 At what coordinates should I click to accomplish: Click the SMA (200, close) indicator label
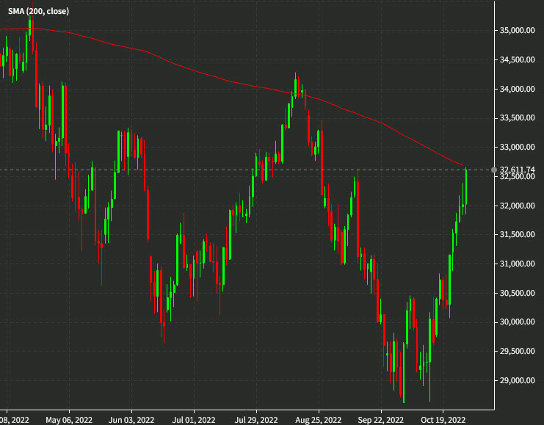tap(38, 12)
